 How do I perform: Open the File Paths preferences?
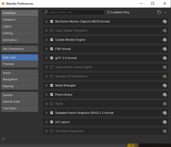19,108
